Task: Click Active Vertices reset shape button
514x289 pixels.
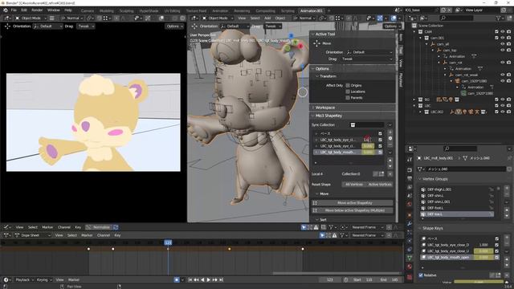Action: pos(380,185)
